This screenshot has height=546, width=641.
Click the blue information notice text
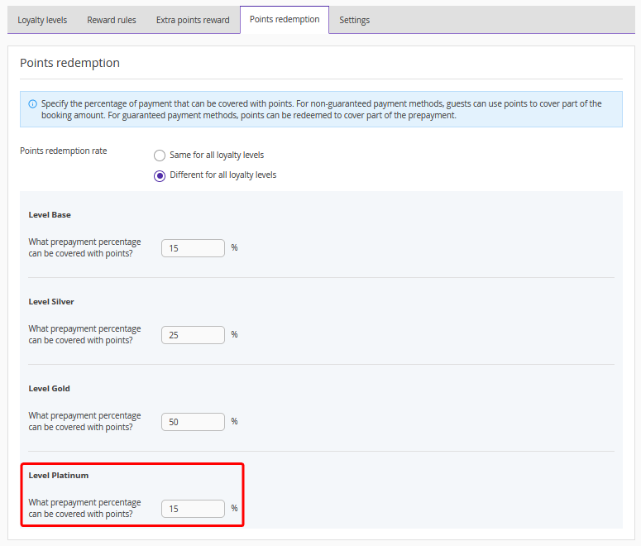coord(323,109)
